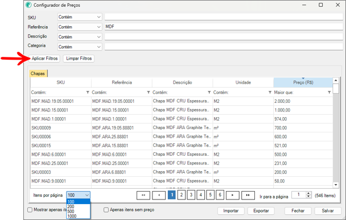Image resolution: width=346 pixels, height=220 pixels.
Task: Click the Aplicar Filtros button
Action: pyautogui.click(x=44, y=59)
